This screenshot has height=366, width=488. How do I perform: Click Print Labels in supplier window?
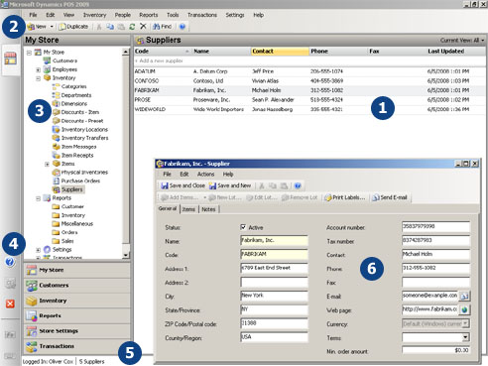[345, 197]
